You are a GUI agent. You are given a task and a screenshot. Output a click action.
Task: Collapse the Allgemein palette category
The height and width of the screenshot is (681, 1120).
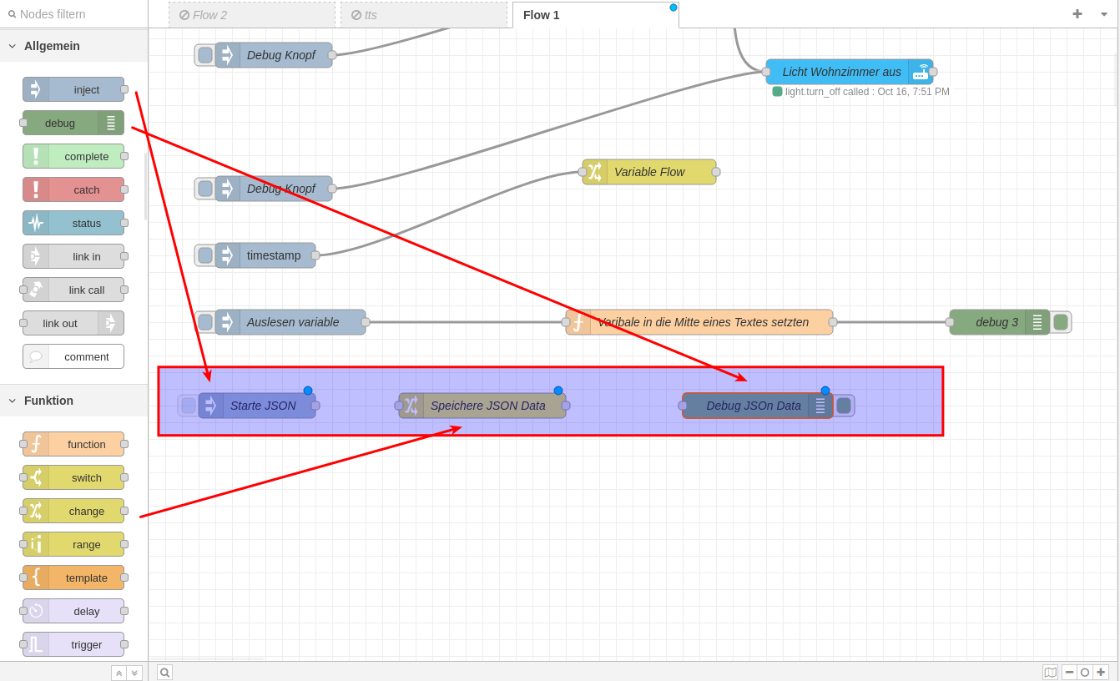[13, 46]
